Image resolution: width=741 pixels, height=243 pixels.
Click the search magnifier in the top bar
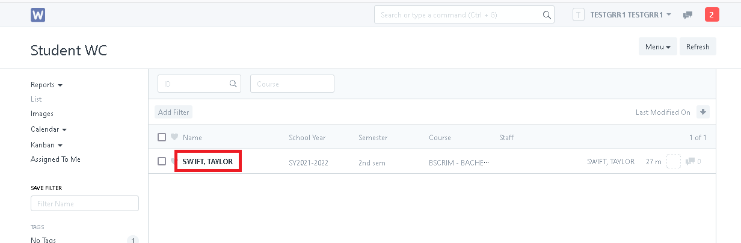pos(547,15)
